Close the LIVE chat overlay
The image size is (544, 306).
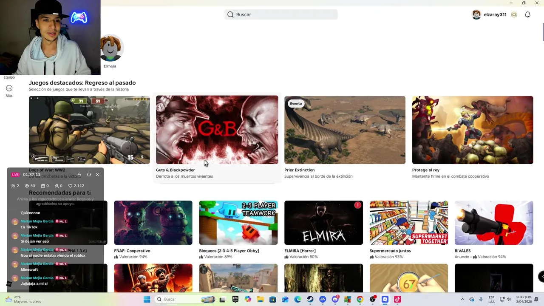tap(97, 175)
